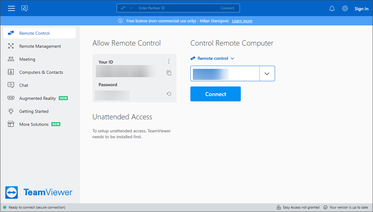Click the Meeting people icon

pyautogui.click(x=11, y=59)
